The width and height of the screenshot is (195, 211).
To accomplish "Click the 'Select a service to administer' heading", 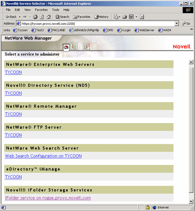I will coord(32,54).
